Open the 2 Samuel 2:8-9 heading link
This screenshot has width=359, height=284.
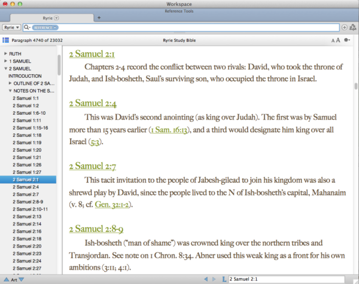pos(96,229)
